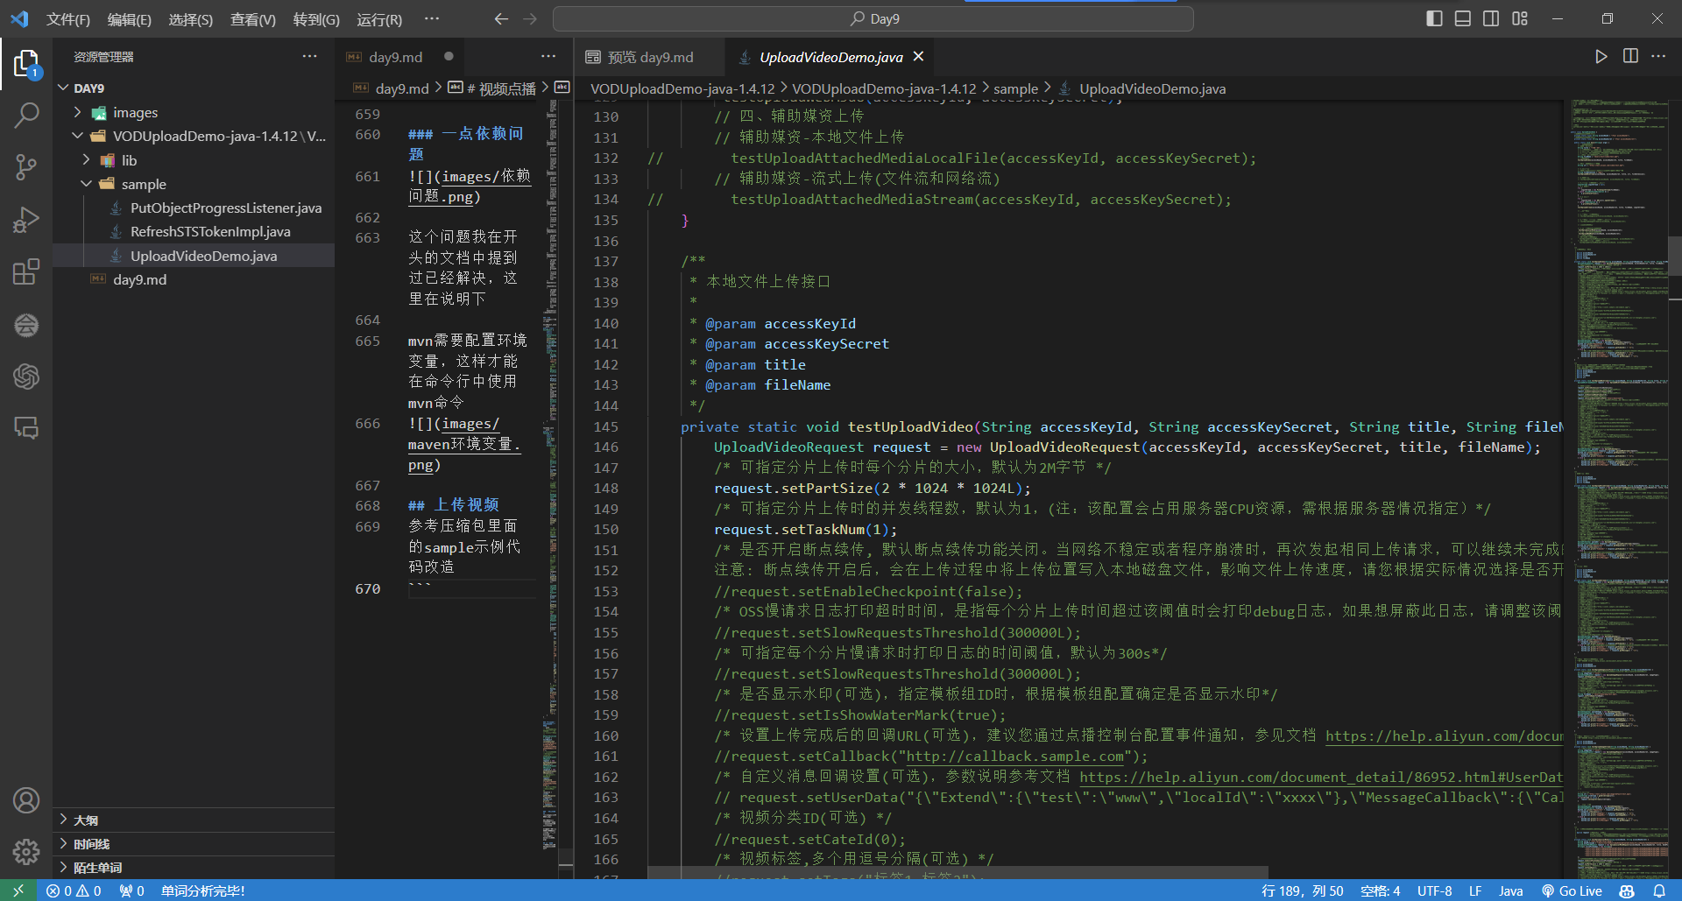Open the Source Control view
Screen dimensions: 1682x901
[26, 166]
